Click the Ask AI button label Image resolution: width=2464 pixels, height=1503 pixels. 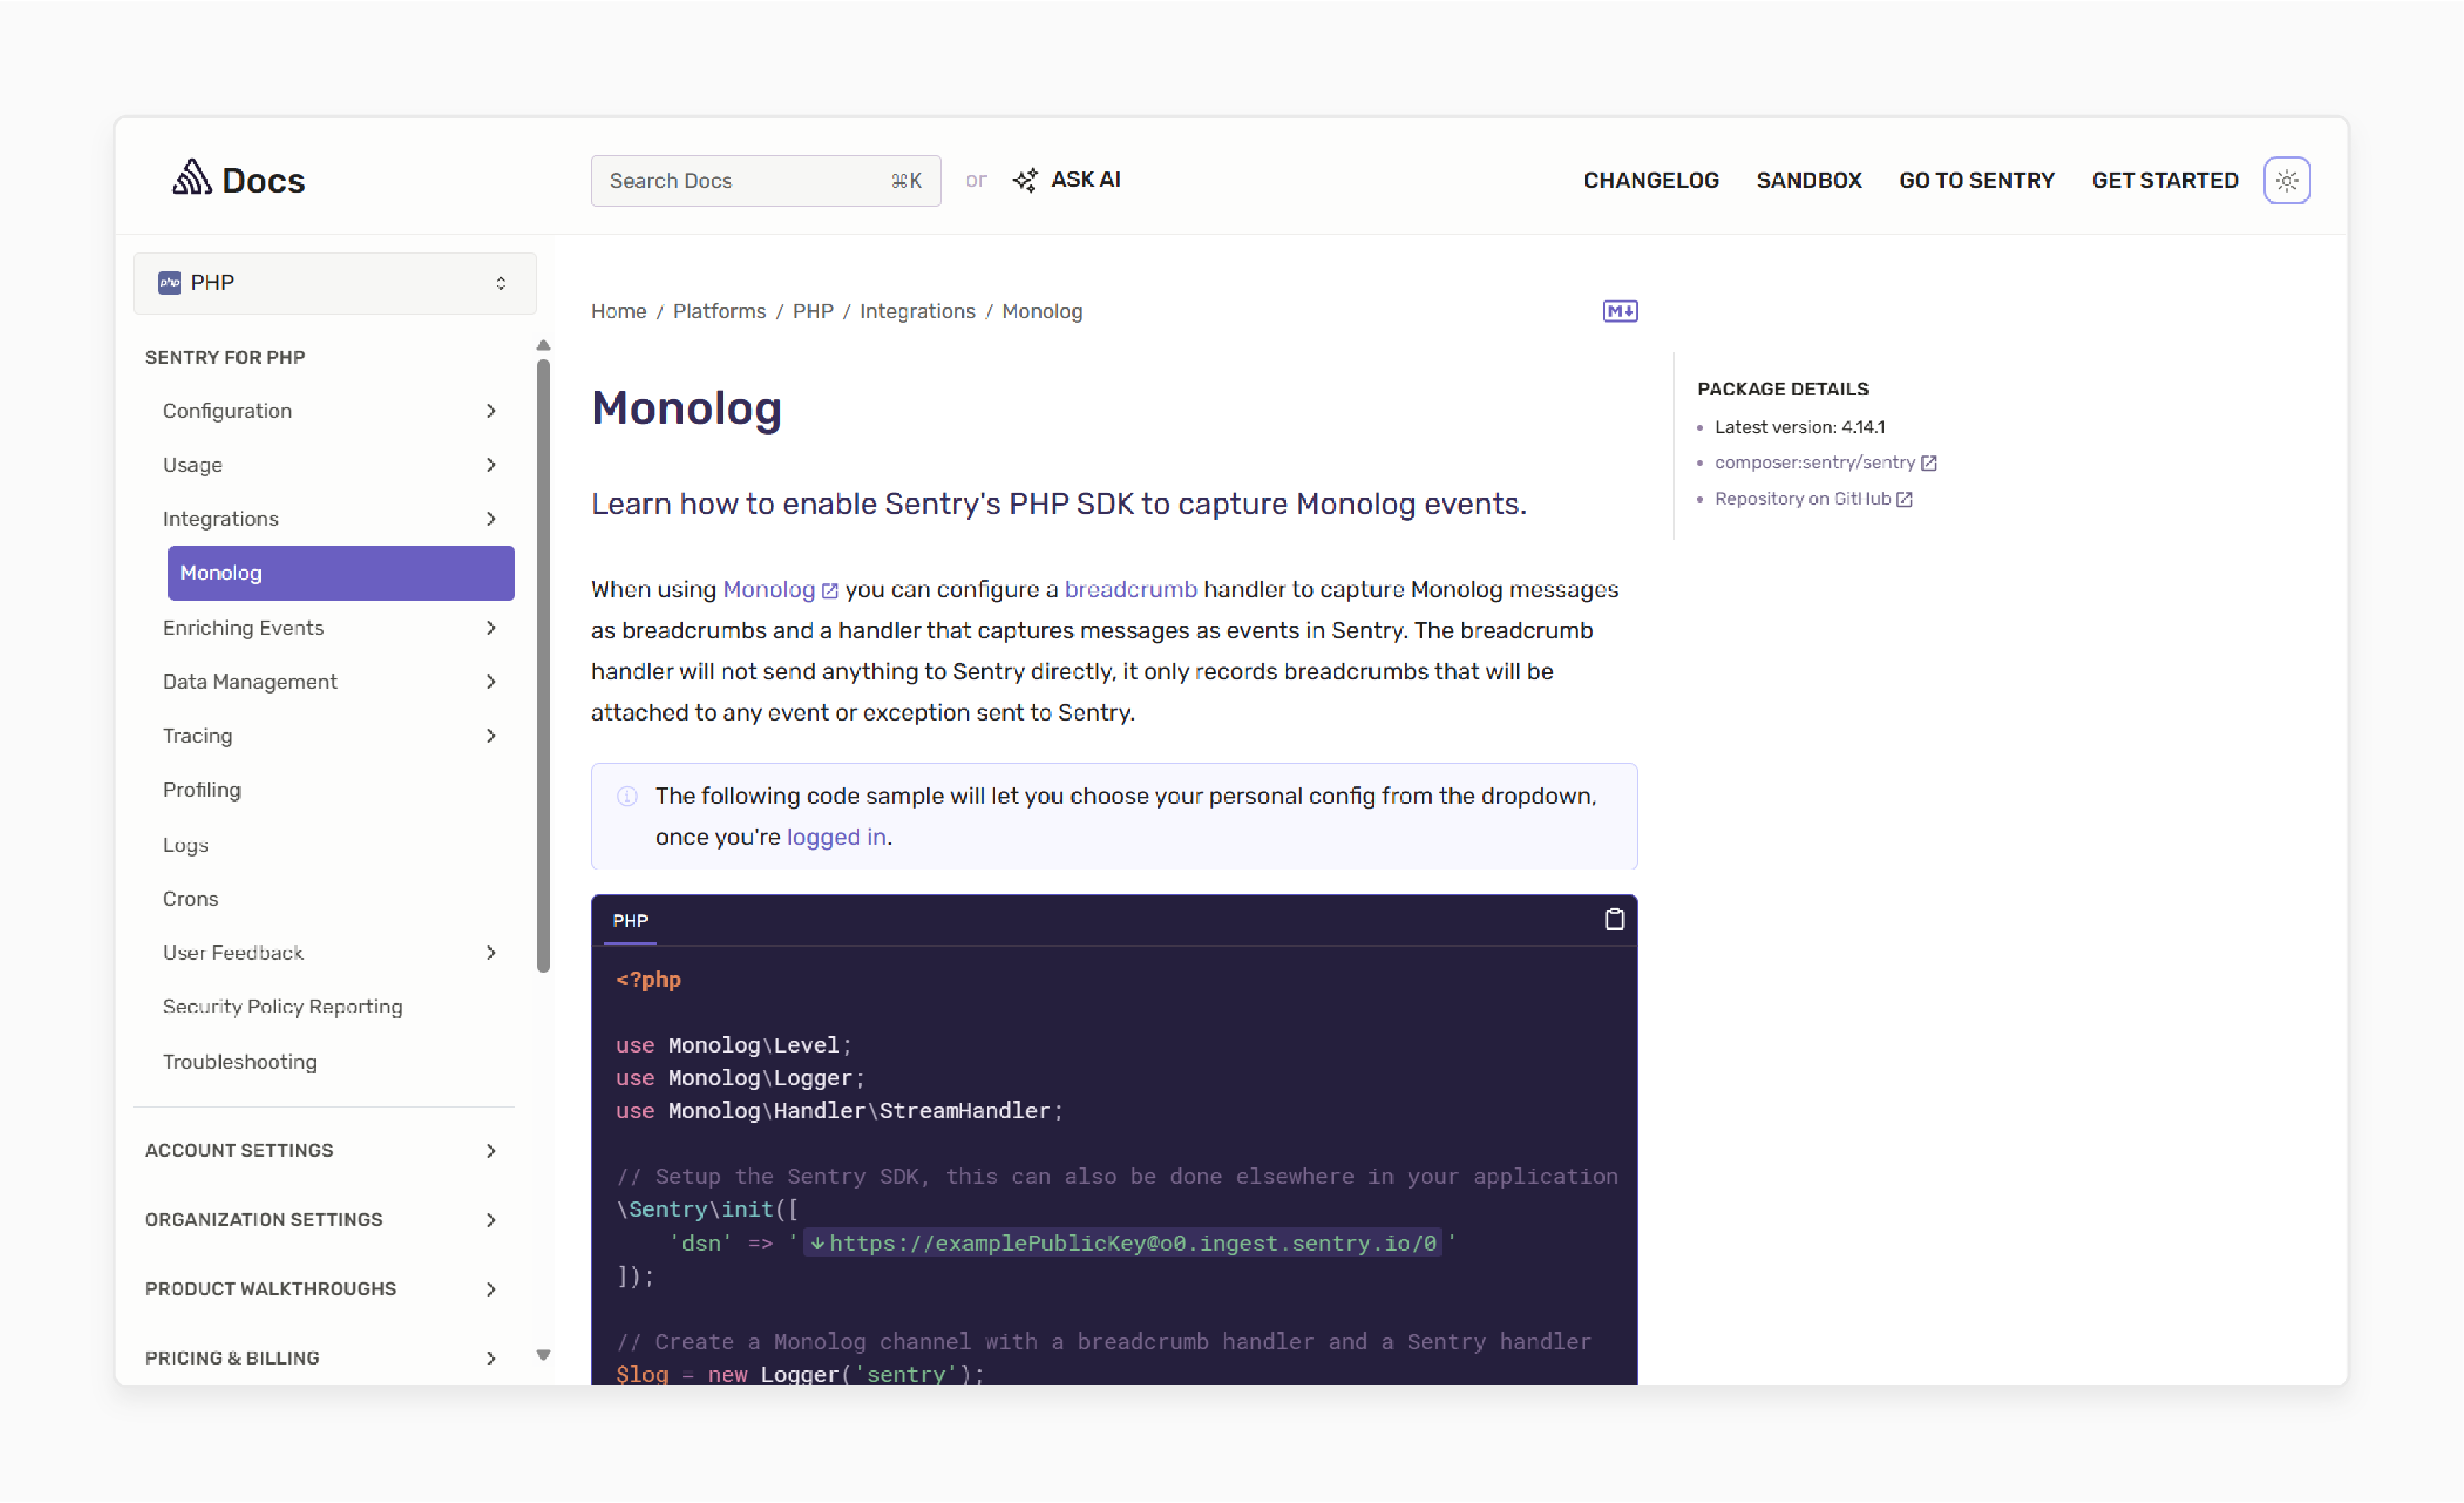(1085, 180)
